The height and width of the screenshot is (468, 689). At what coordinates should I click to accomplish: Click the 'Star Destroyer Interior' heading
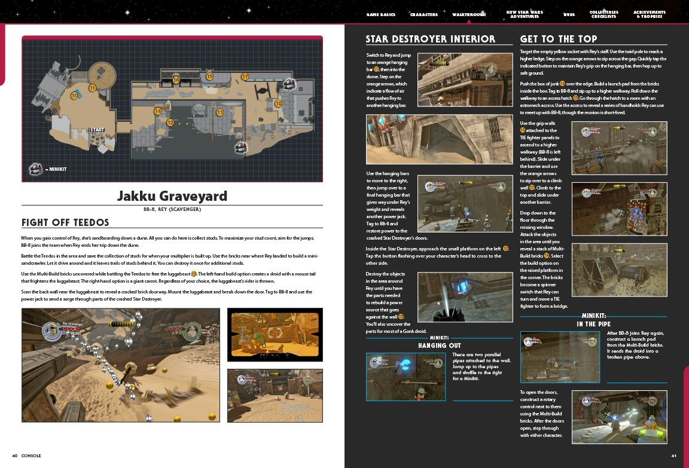click(431, 39)
